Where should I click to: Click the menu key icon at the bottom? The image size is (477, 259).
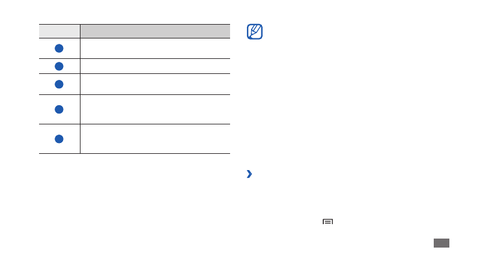click(x=327, y=222)
